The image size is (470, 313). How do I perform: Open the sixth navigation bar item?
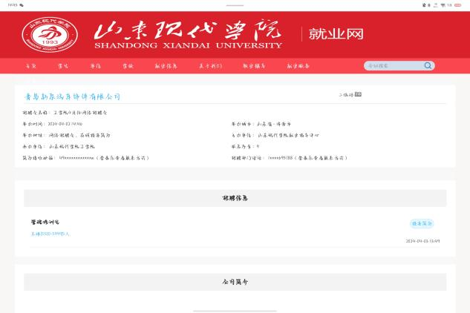click(x=210, y=66)
